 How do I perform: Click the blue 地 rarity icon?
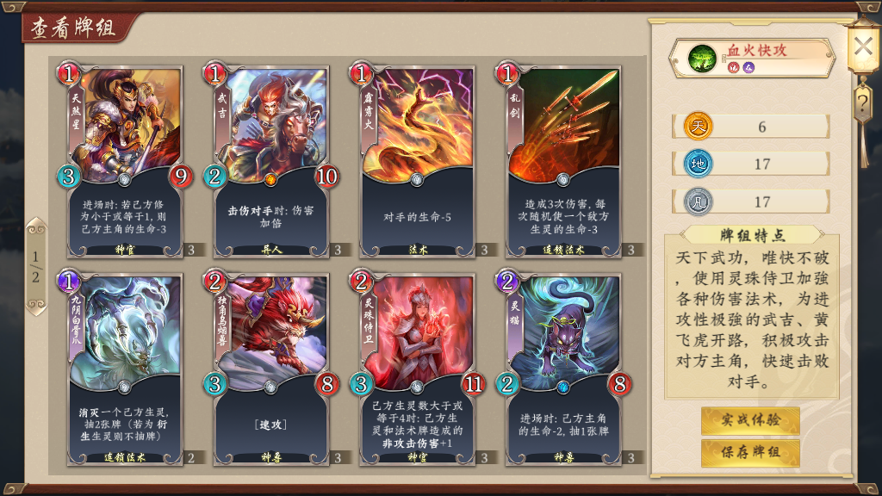point(698,164)
